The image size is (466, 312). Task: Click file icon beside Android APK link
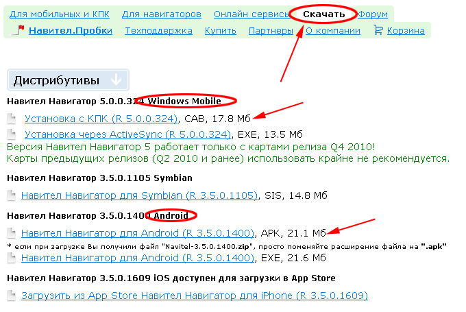(11, 233)
